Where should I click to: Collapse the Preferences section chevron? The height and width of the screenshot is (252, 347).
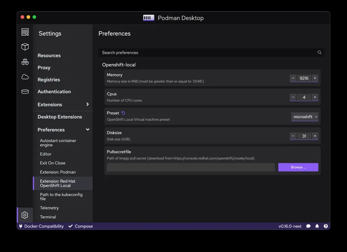88,129
